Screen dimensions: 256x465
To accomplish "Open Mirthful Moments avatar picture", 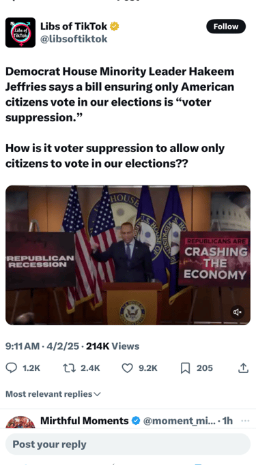I will pyautogui.click(x=20, y=421).
